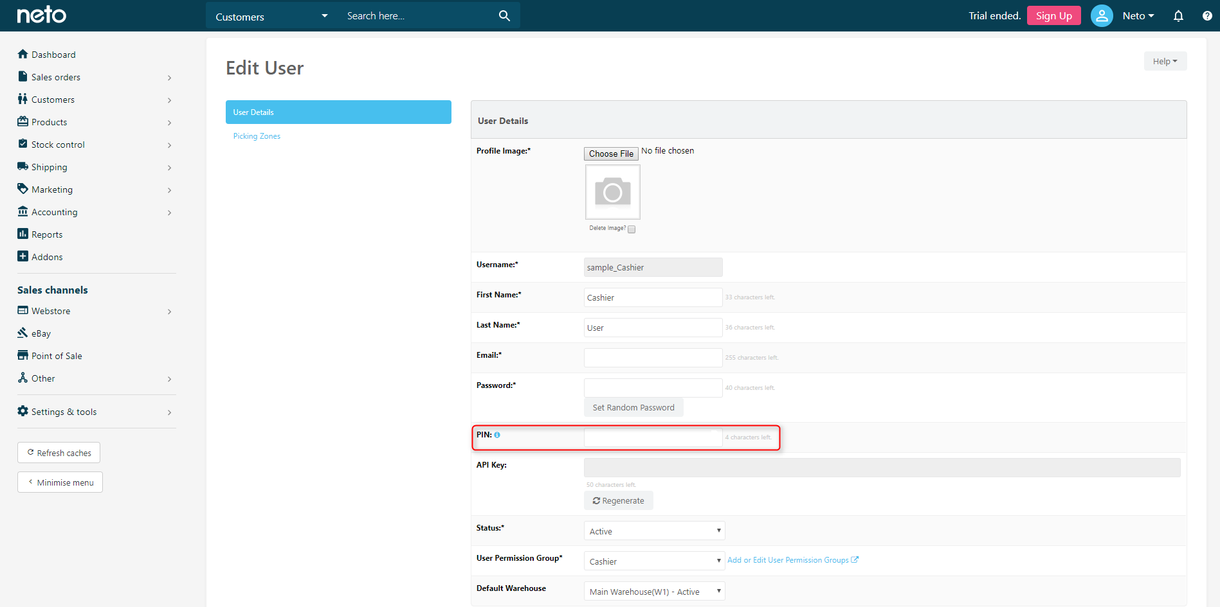Click Choose File for profile image
Screen dimensions: 1220x607
click(611, 154)
